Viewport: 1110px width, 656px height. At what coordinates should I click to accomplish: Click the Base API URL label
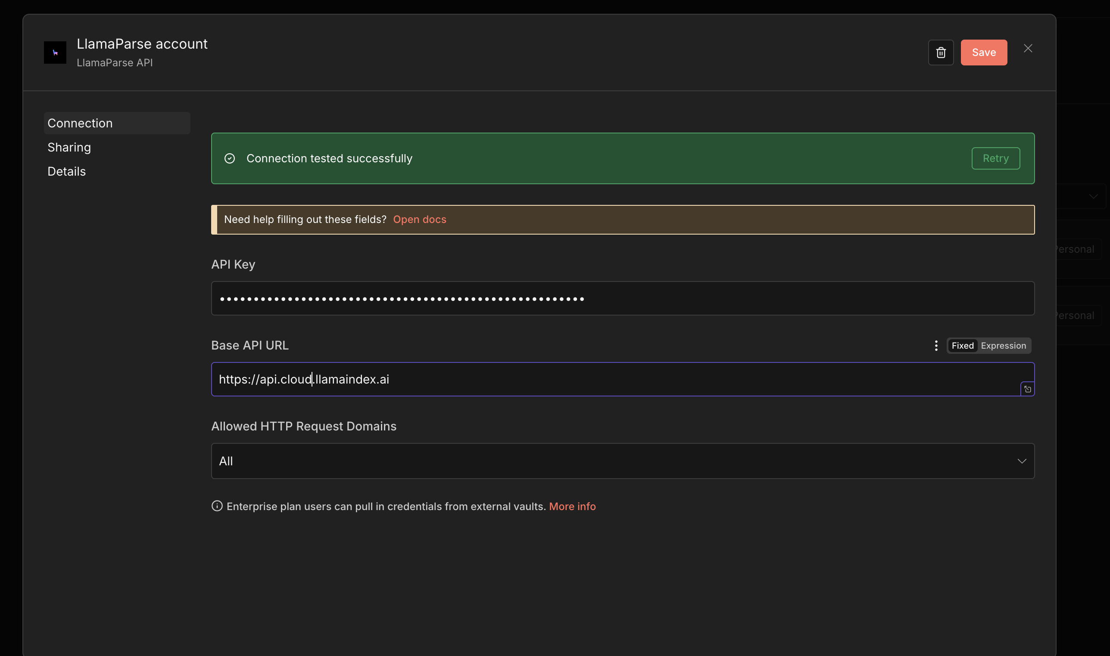tap(250, 345)
